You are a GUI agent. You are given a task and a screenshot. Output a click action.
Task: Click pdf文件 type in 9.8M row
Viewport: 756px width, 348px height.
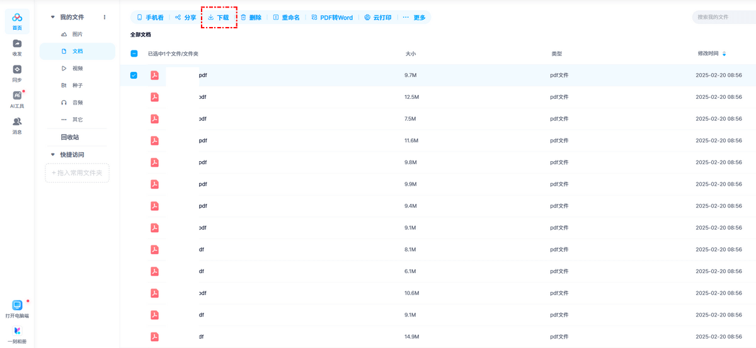point(559,162)
